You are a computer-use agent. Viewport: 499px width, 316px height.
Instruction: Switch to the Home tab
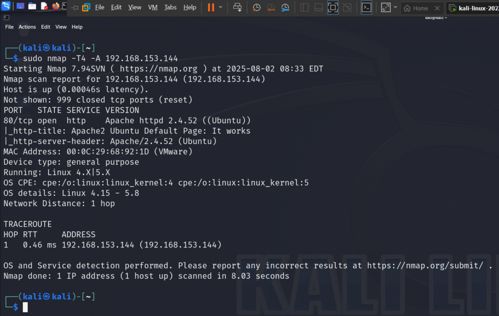click(x=416, y=8)
